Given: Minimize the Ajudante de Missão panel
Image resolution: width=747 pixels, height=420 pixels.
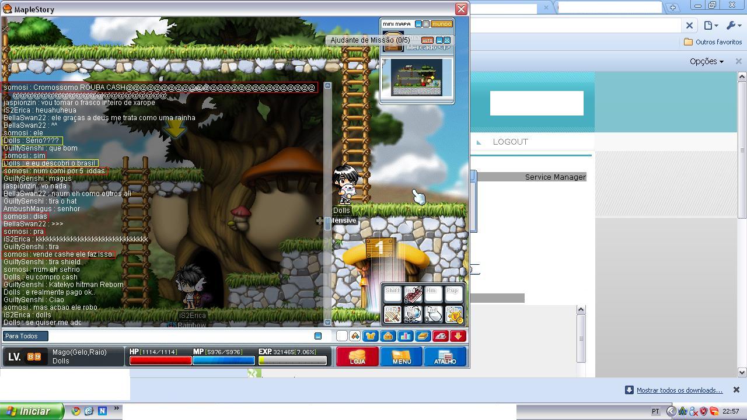Looking at the screenshot, I should (x=439, y=40).
